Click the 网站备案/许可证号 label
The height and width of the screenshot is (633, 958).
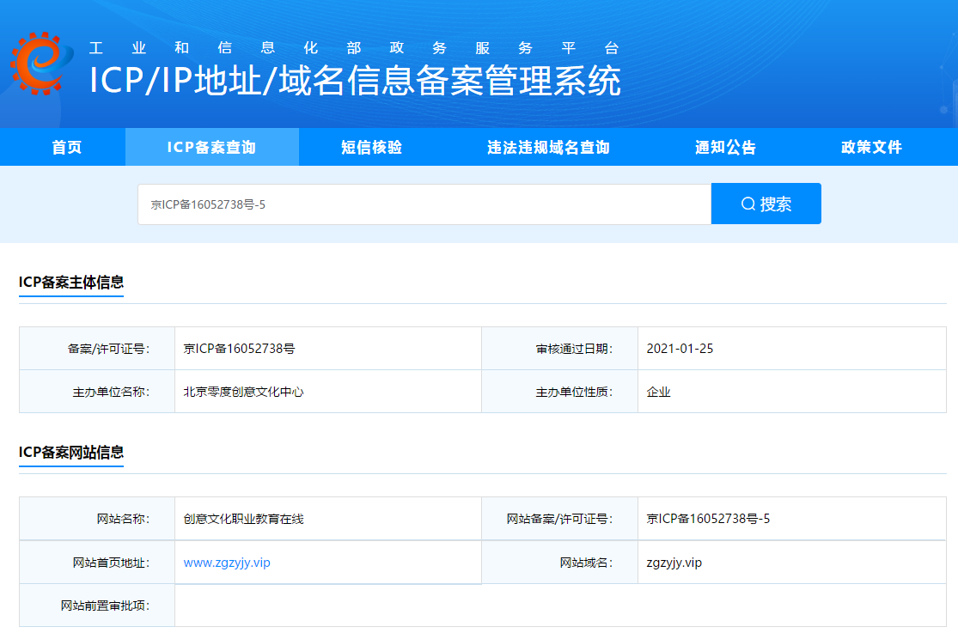coord(559,519)
